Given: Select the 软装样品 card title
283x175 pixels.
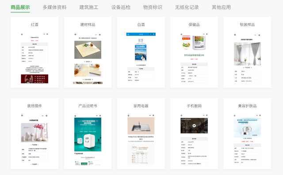Looking at the screenshot, I should pyautogui.click(x=247, y=25).
